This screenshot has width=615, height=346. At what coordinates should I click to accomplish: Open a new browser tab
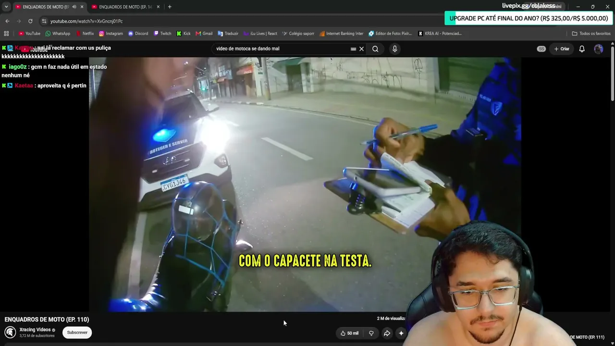pos(170,7)
